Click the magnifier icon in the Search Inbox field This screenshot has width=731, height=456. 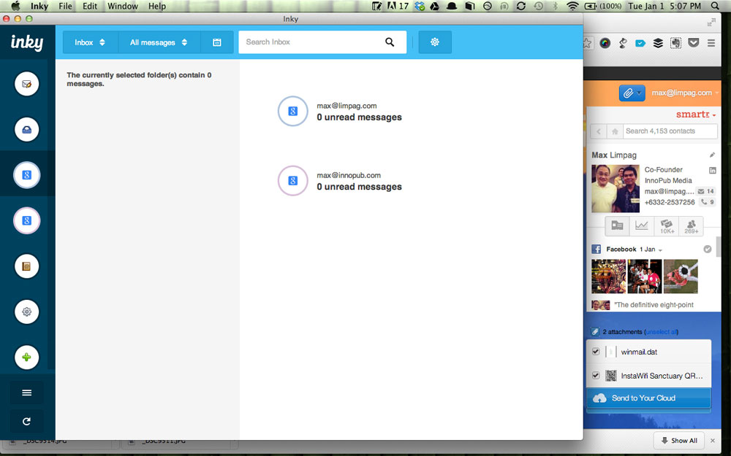pos(390,42)
